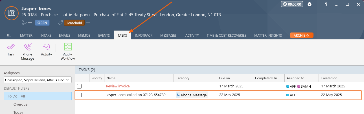Create a new Task from toolbar
The height and width of the screenshot is (114, 364).
(x=11, y=50)
